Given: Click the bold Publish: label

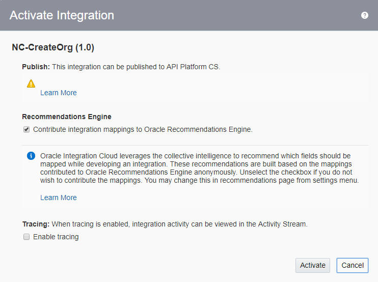Looking at the screenshot, I should 36,67.
